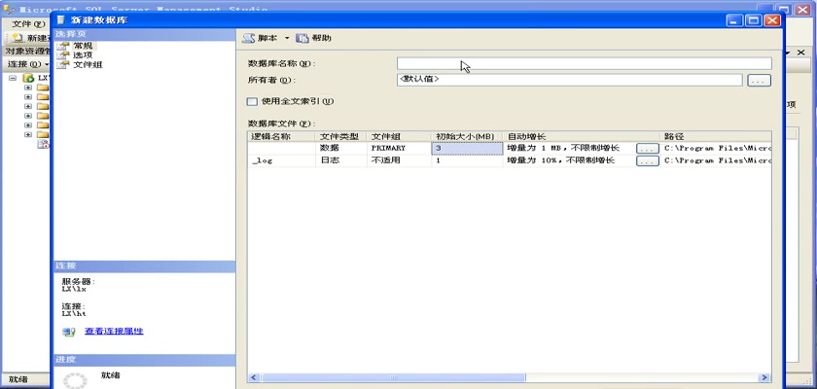Click the 帮助 (Help) toolbar icon
This screenshot has height=389, width=817.
point(302,38)
